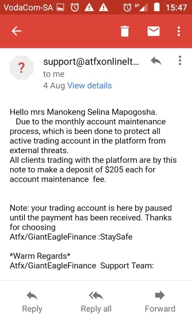Open the message options three-dot menu

[x=180, y=60]
